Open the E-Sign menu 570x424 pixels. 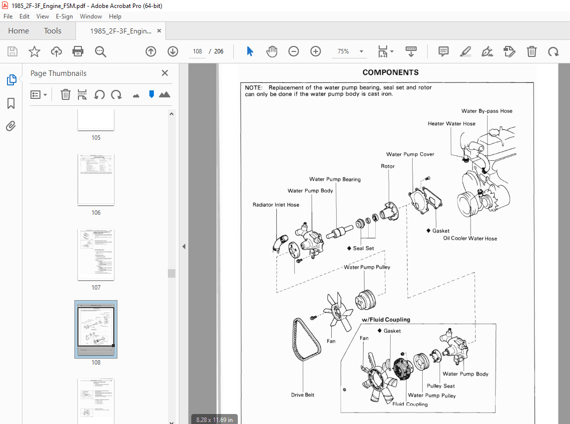pyautogui.click(x=64, y=16)
